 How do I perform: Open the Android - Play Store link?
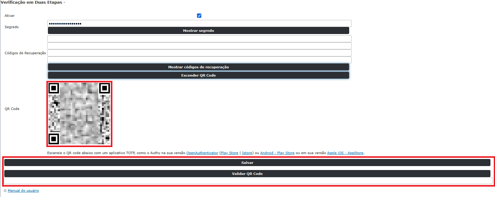(277, 153)
